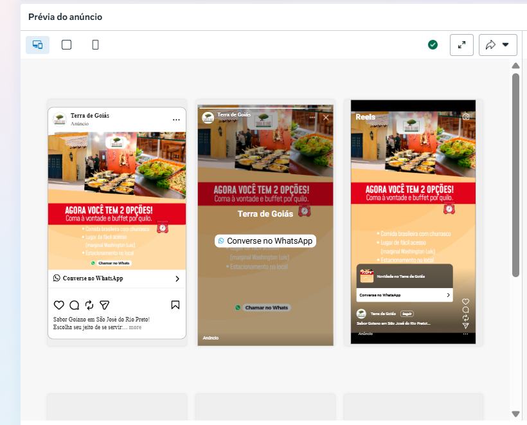The width and height of the screenshot is (527, 425).
Task: Switch to the mobile phone preview icon
Action: (96, 45)
